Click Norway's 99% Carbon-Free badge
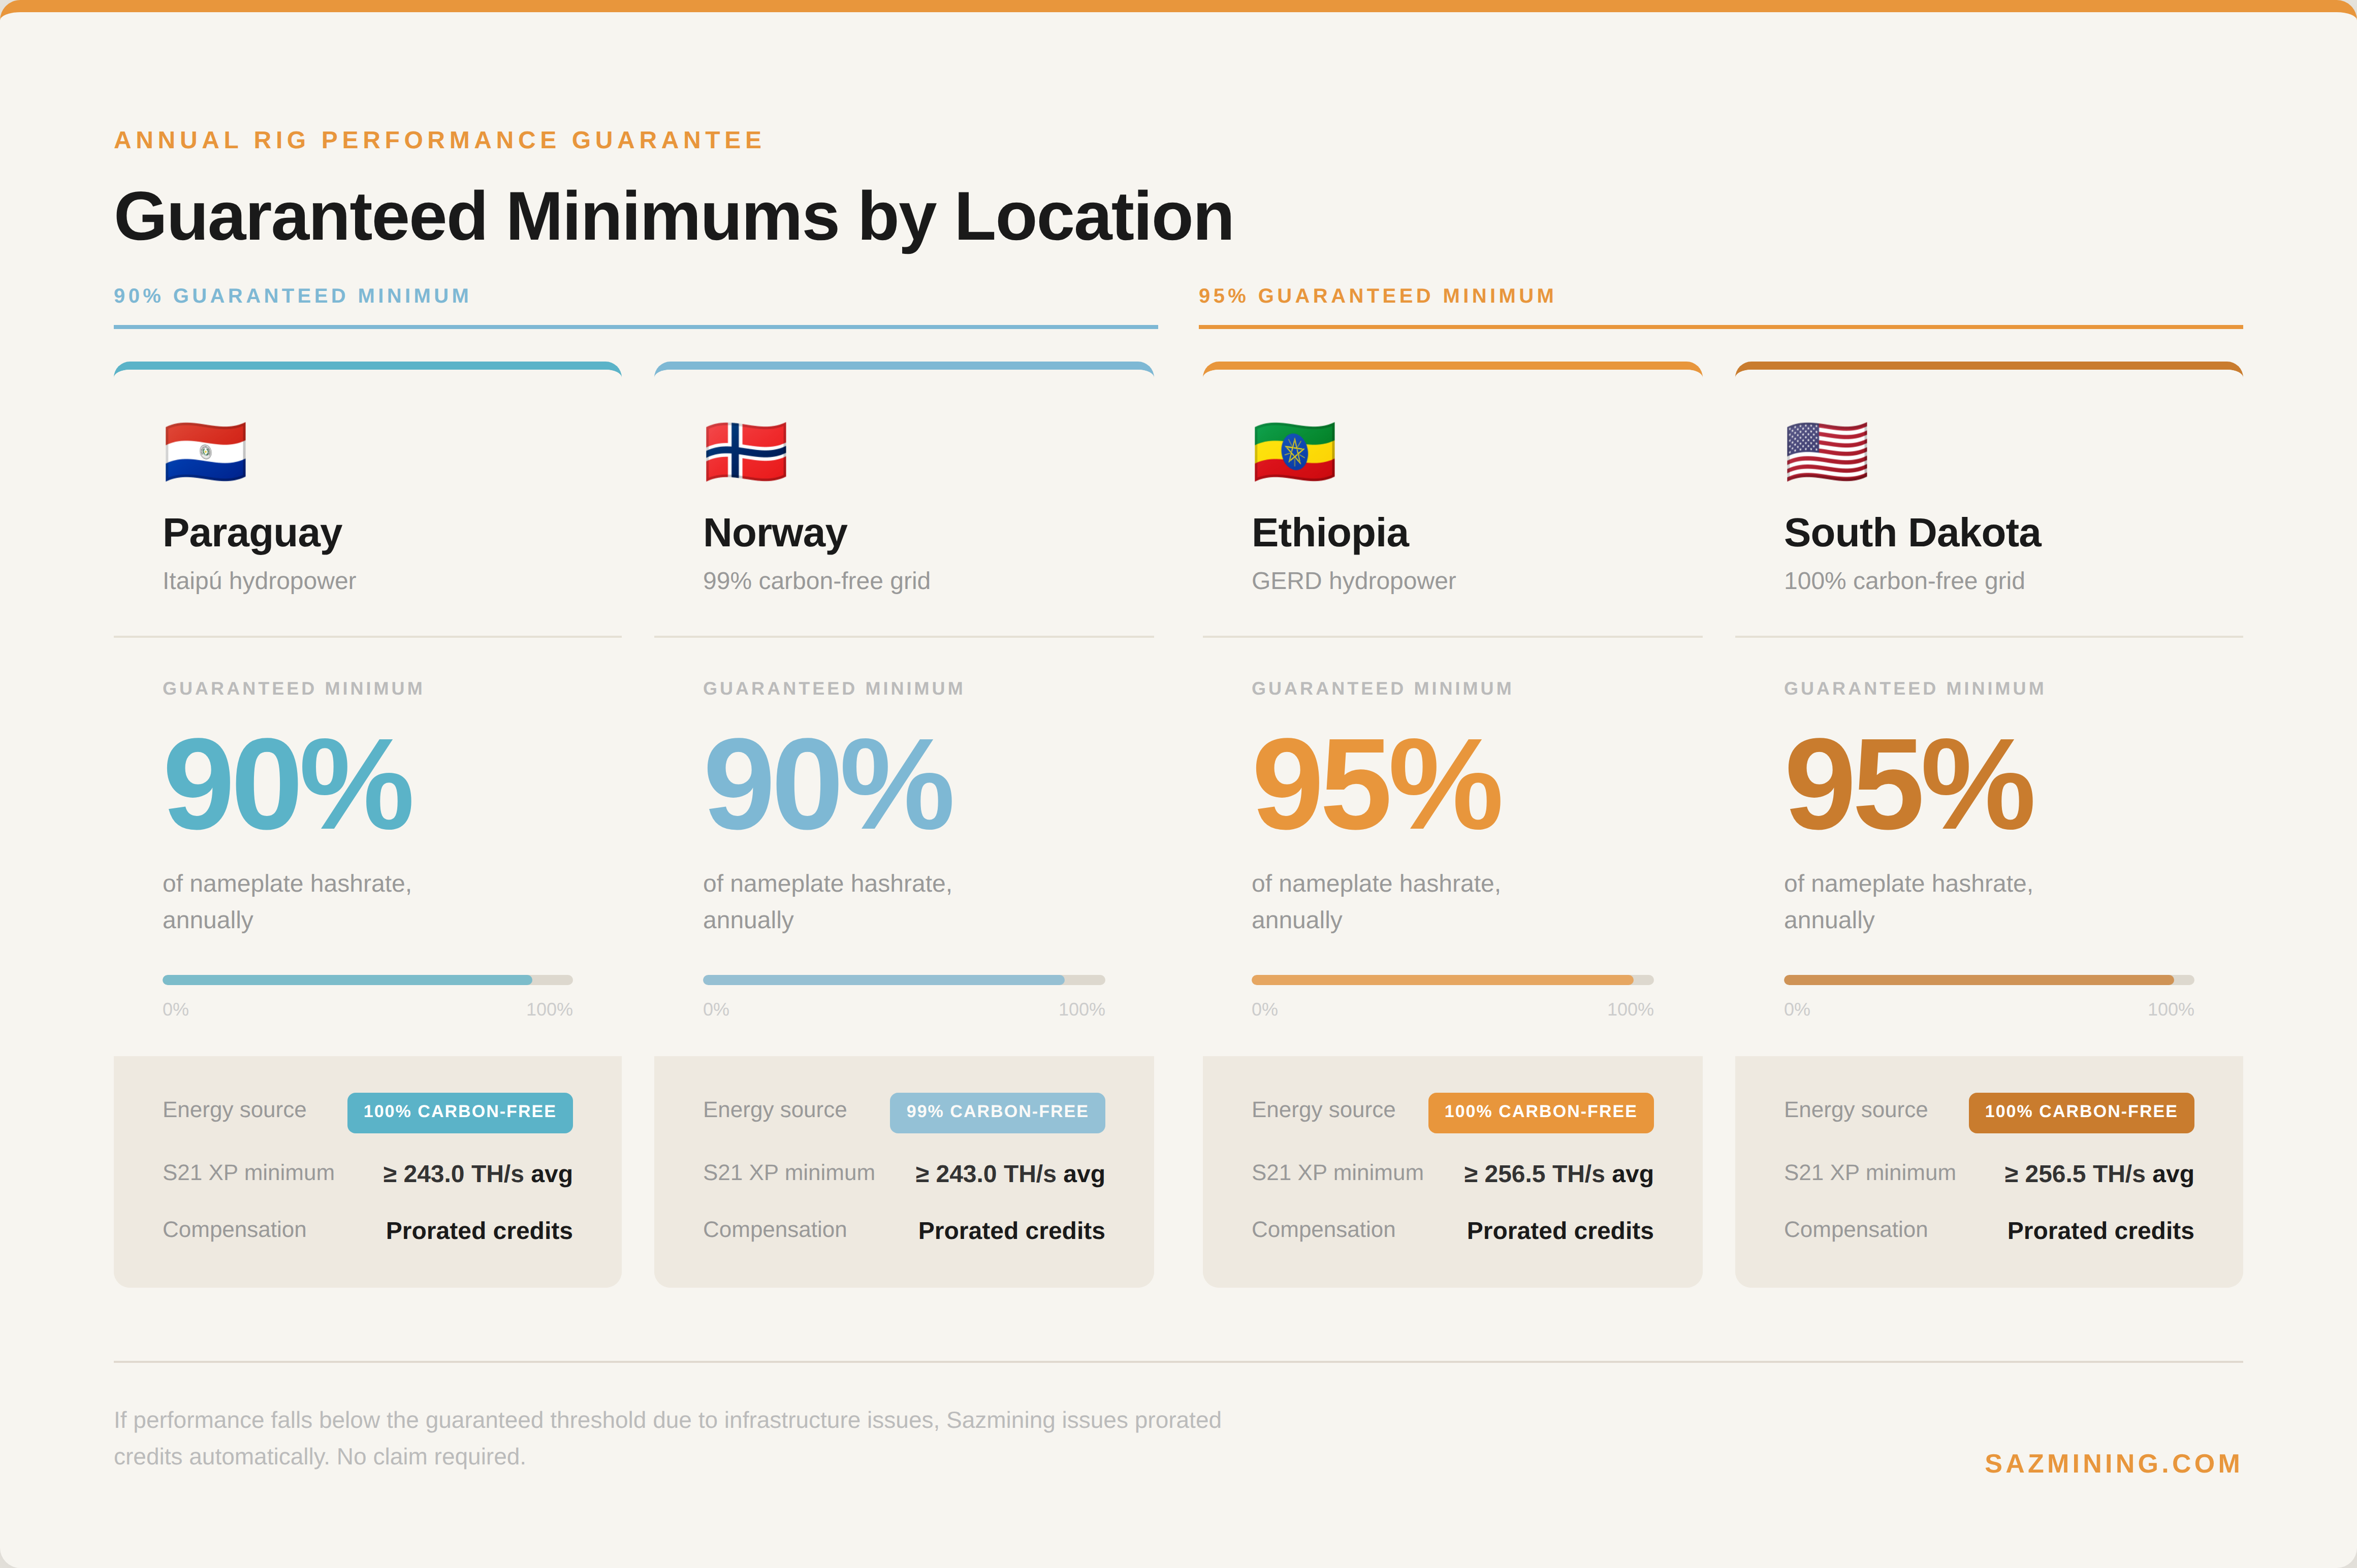Screen dimensions: 2357x1568 click(997, 1112)
